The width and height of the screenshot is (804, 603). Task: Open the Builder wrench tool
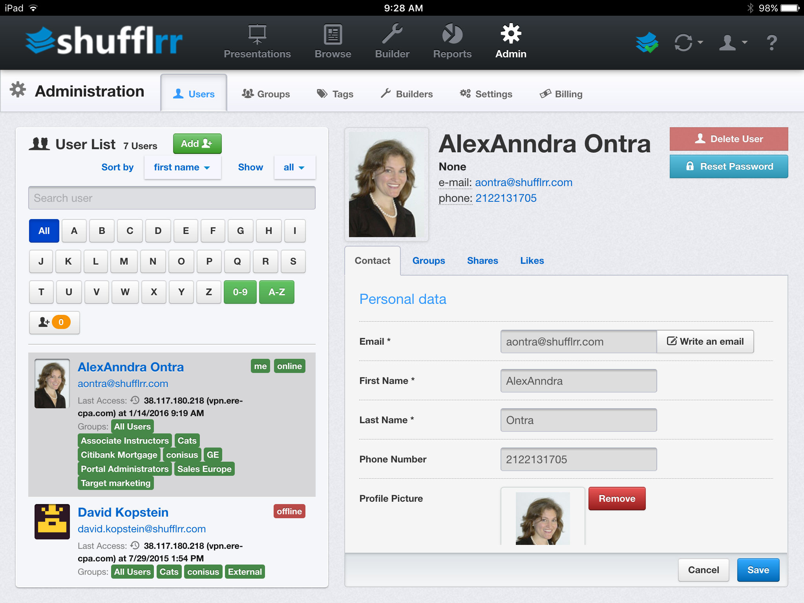pos(392,42)
